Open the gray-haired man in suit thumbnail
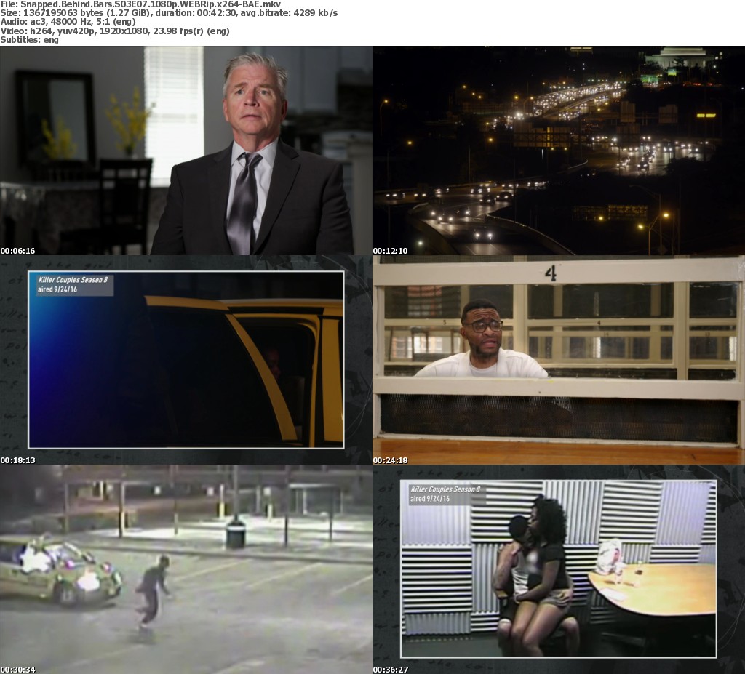 (x=186, y=151)
